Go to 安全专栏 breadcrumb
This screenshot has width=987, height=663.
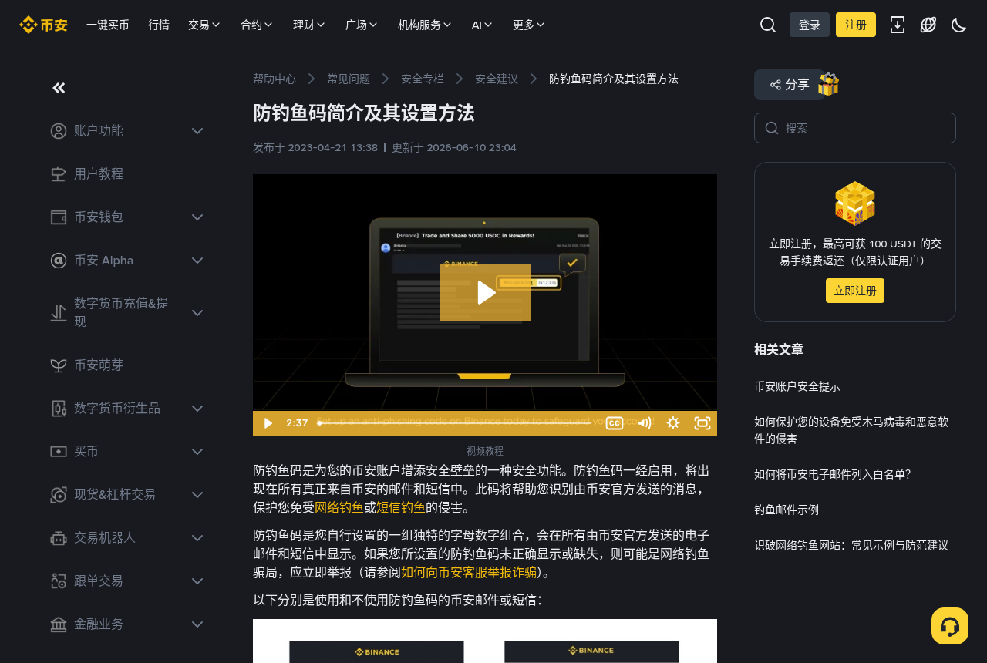point(423,79)
